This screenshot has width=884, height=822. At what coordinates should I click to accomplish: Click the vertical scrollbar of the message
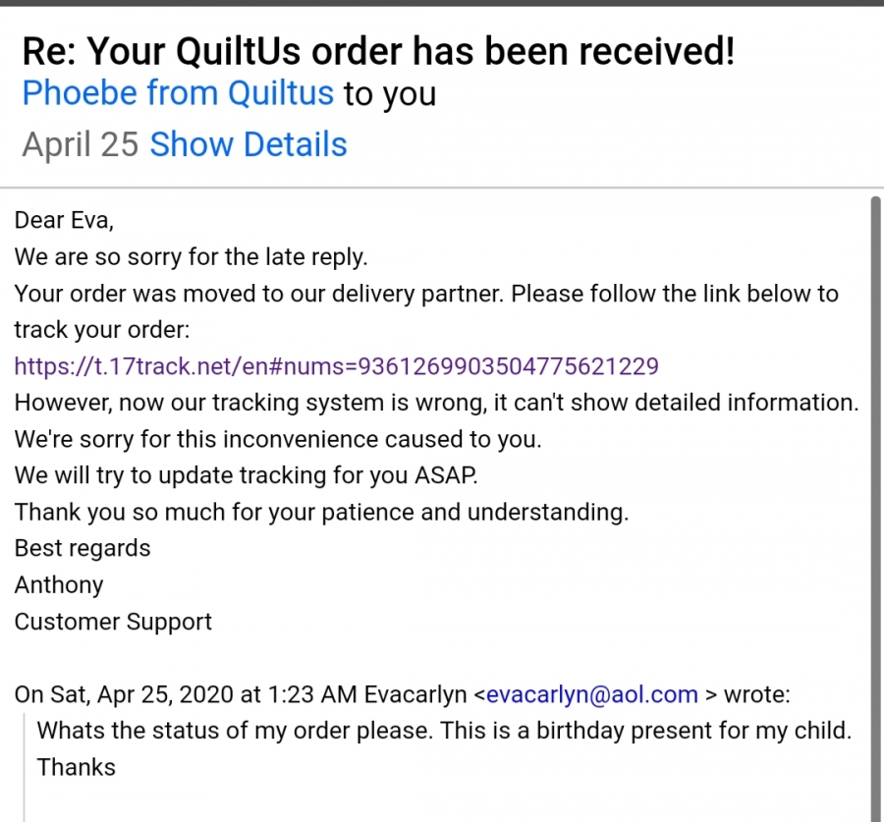tap(875, 508)
